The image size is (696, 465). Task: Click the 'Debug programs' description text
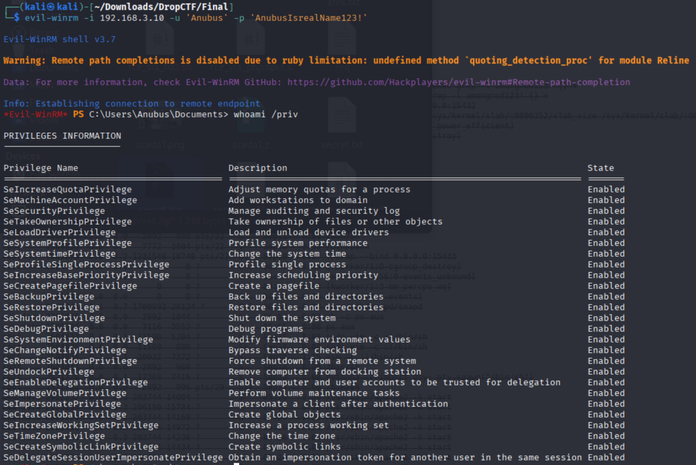(x=266, y=329)
